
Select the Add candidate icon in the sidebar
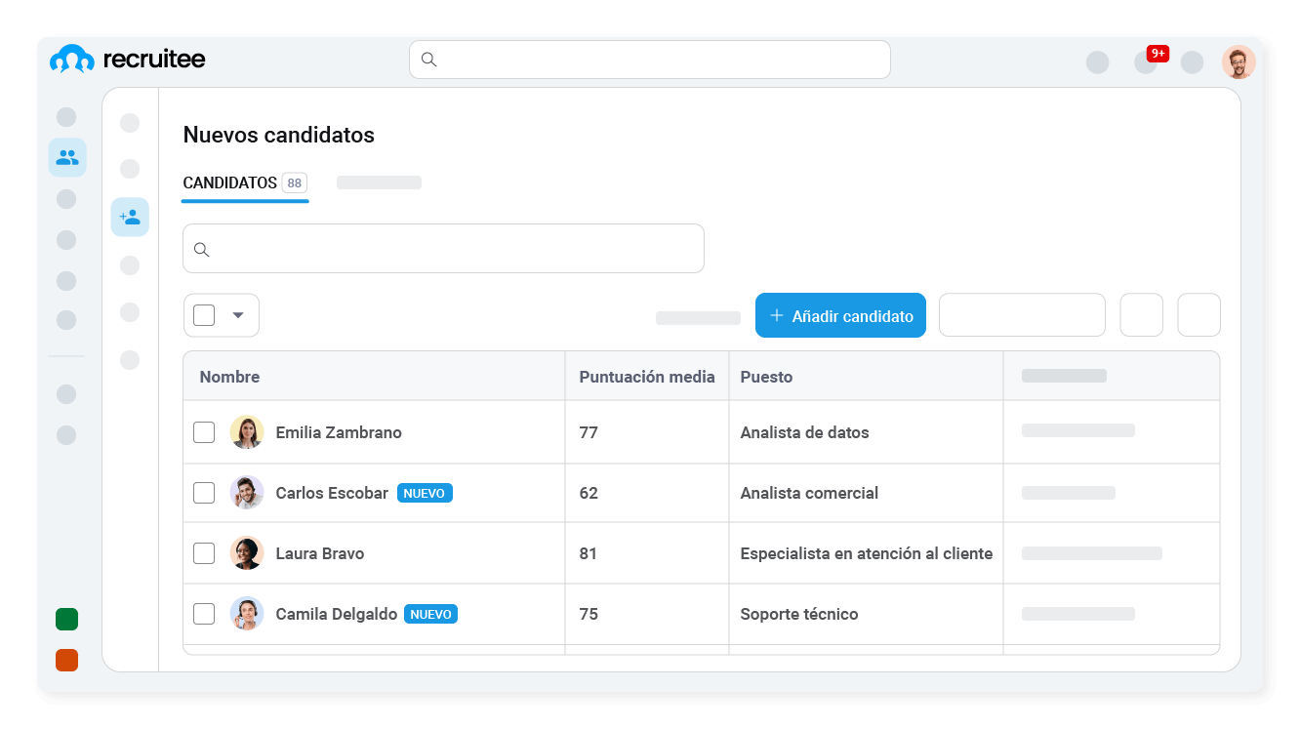pyautogui.click(x=130, y=217)
